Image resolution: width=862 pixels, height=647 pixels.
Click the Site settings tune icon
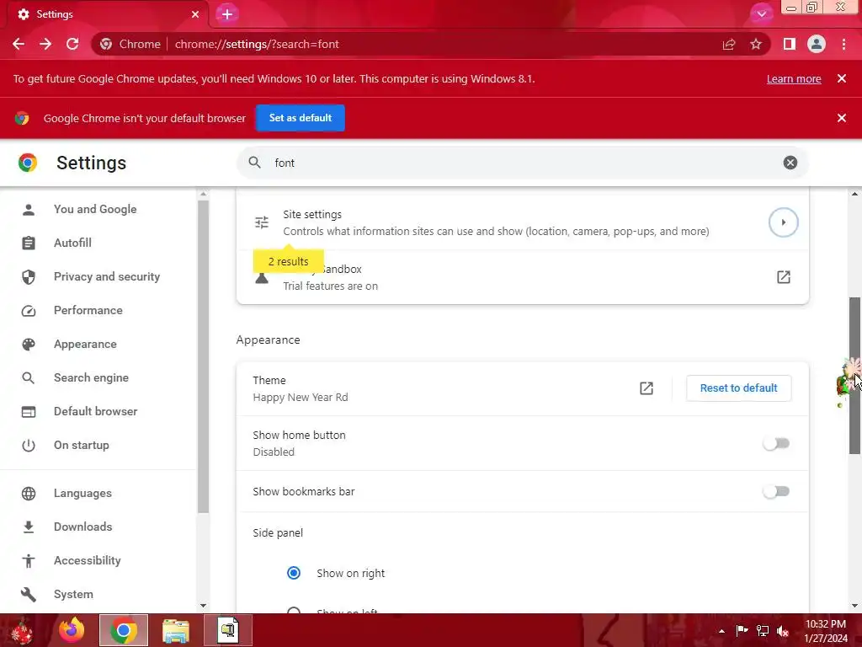pos(262,222)
